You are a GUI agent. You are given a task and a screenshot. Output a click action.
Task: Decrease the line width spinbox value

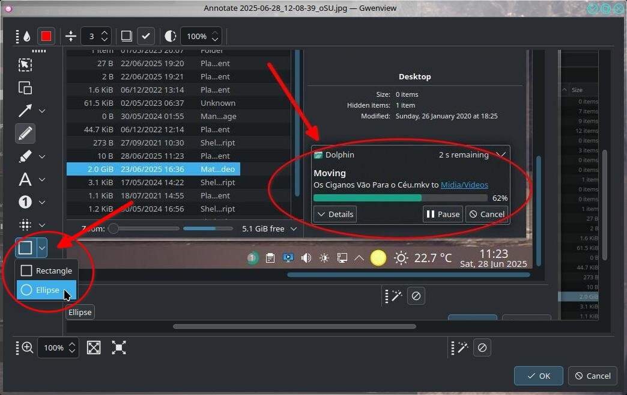tap(104, 40)
